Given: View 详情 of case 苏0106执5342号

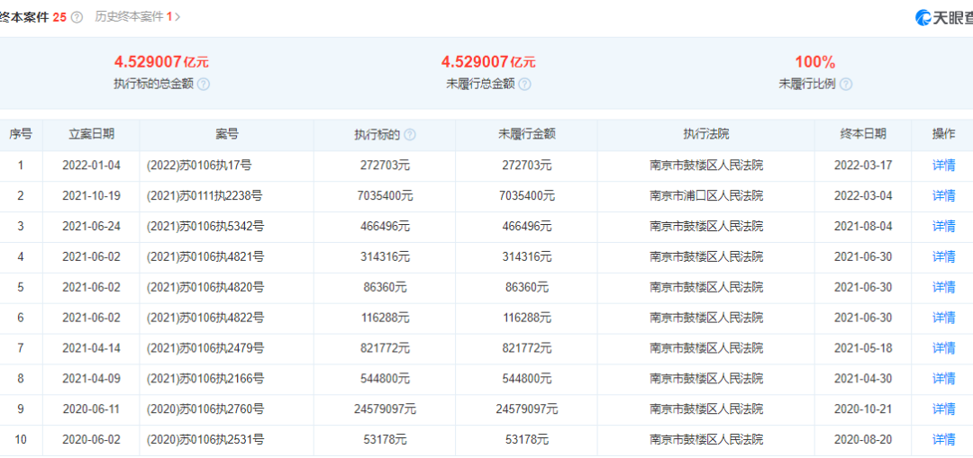Looking at the screenshot, I should [943, 226].
